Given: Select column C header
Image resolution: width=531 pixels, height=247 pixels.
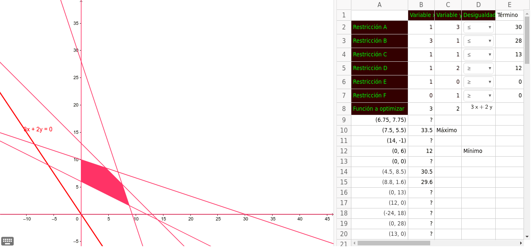Looking at the screenshot, I should click(x=448, y=5).
